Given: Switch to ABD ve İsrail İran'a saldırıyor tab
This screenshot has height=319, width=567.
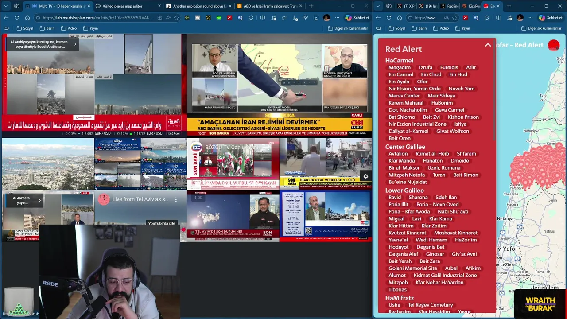Looking at the screenshot, I should pos(270,6).
